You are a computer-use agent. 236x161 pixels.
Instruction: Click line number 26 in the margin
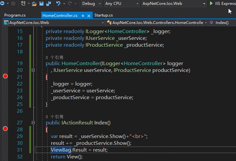pyautogui.click(x=20, y=111)
